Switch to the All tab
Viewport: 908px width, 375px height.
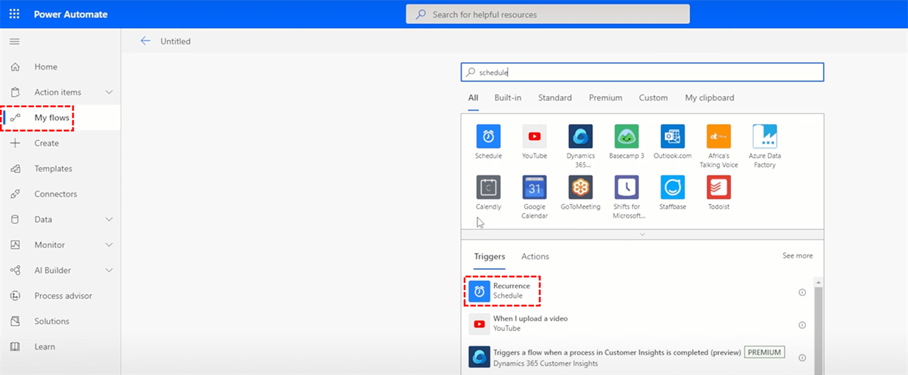[473, 98]
